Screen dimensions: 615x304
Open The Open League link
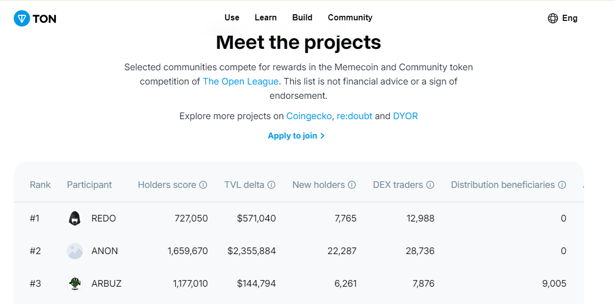[x=240, y=81]
